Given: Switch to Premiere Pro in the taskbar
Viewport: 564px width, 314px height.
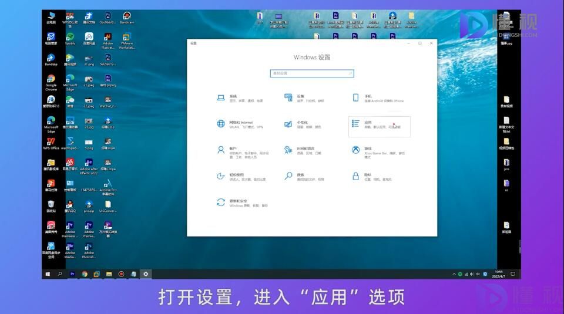Looking at the screenshot, I should click(72, 274).
